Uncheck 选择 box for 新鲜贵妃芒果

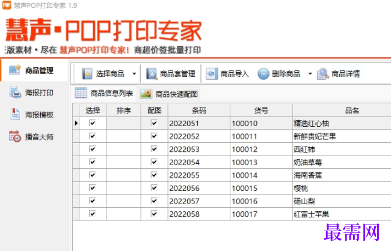92,136
